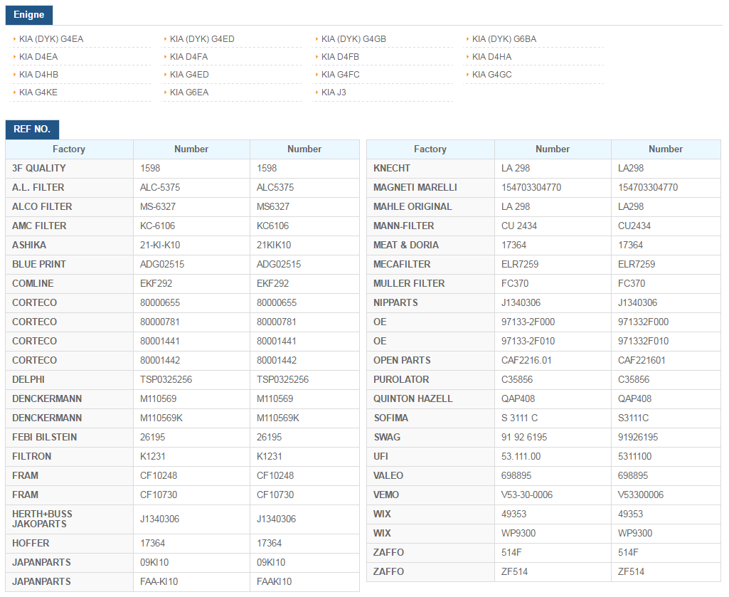Click the OPEN PARTS factory name
Screen dimensions: 729x597
(402, 361)
